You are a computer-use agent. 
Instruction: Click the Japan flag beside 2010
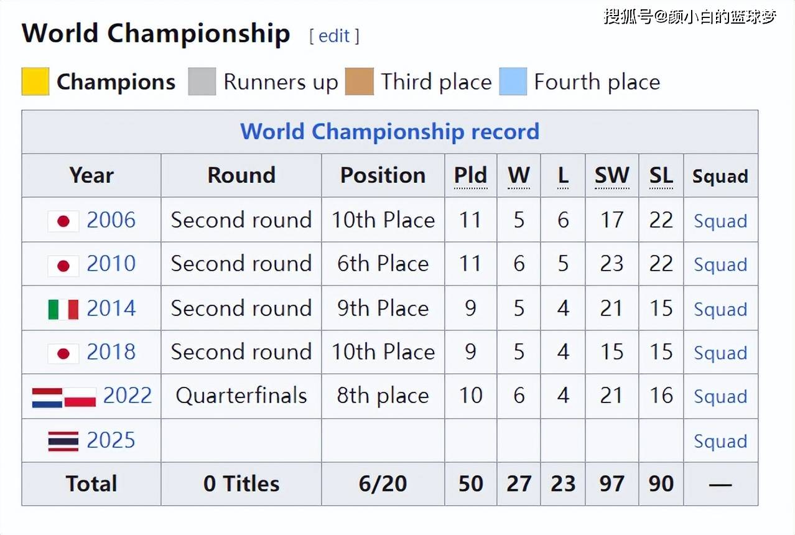pyautogui.click(x=63, y=265)
